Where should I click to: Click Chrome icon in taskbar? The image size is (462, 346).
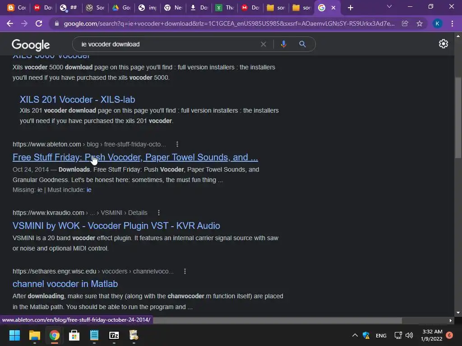pos(54,335)
